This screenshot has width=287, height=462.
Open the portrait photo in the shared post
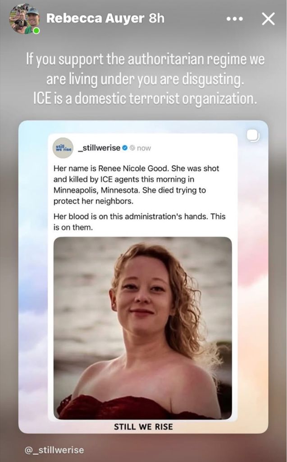pyautogui.click(x=142, y=328)
